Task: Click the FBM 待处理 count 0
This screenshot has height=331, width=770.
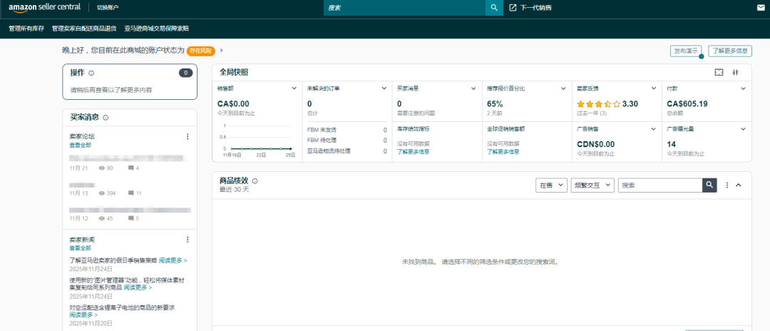Action: 385,141
